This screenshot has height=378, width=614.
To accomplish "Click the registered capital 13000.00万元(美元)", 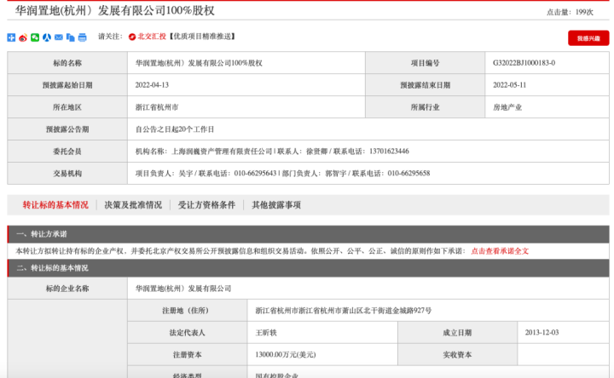I will coord(286,354).
